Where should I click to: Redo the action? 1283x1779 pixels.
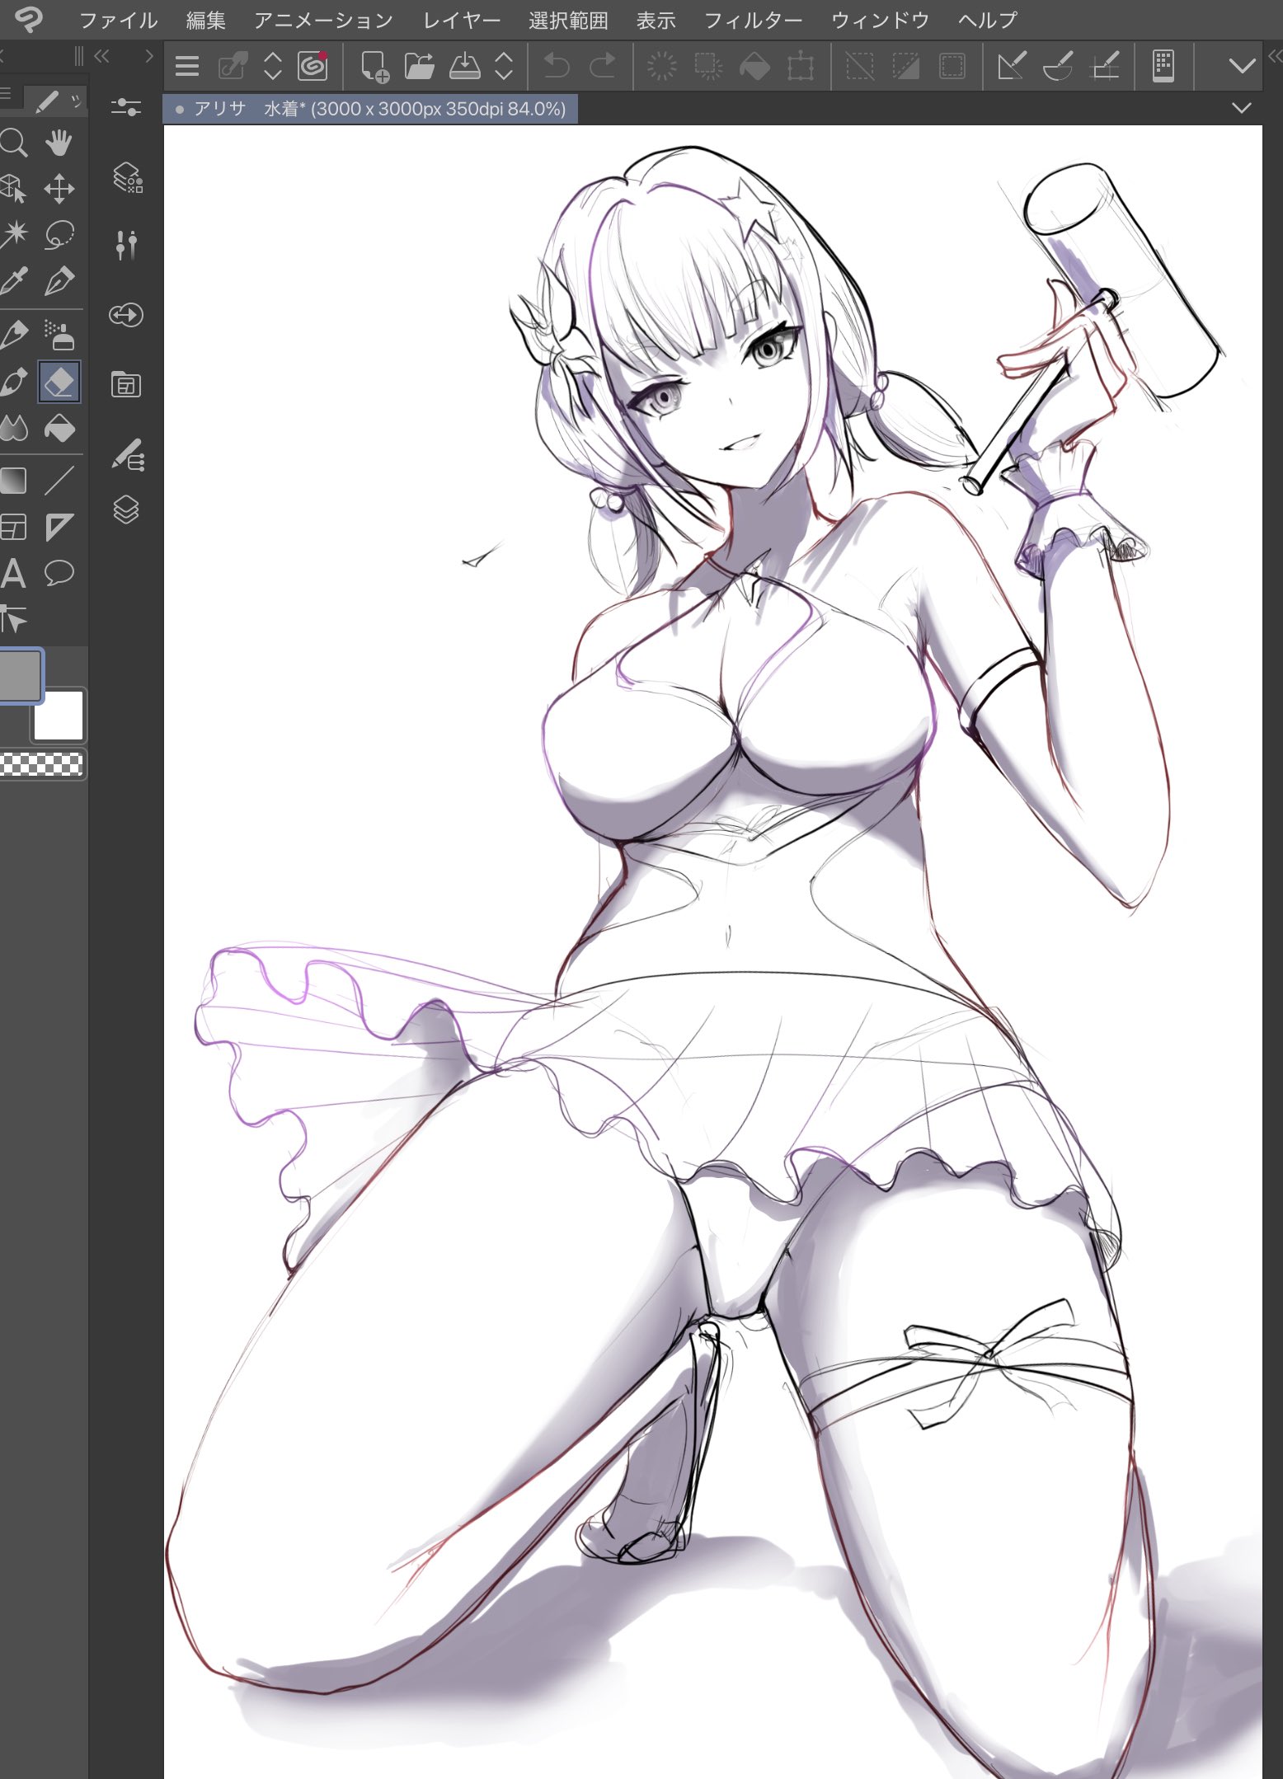(x=603, y=65)
